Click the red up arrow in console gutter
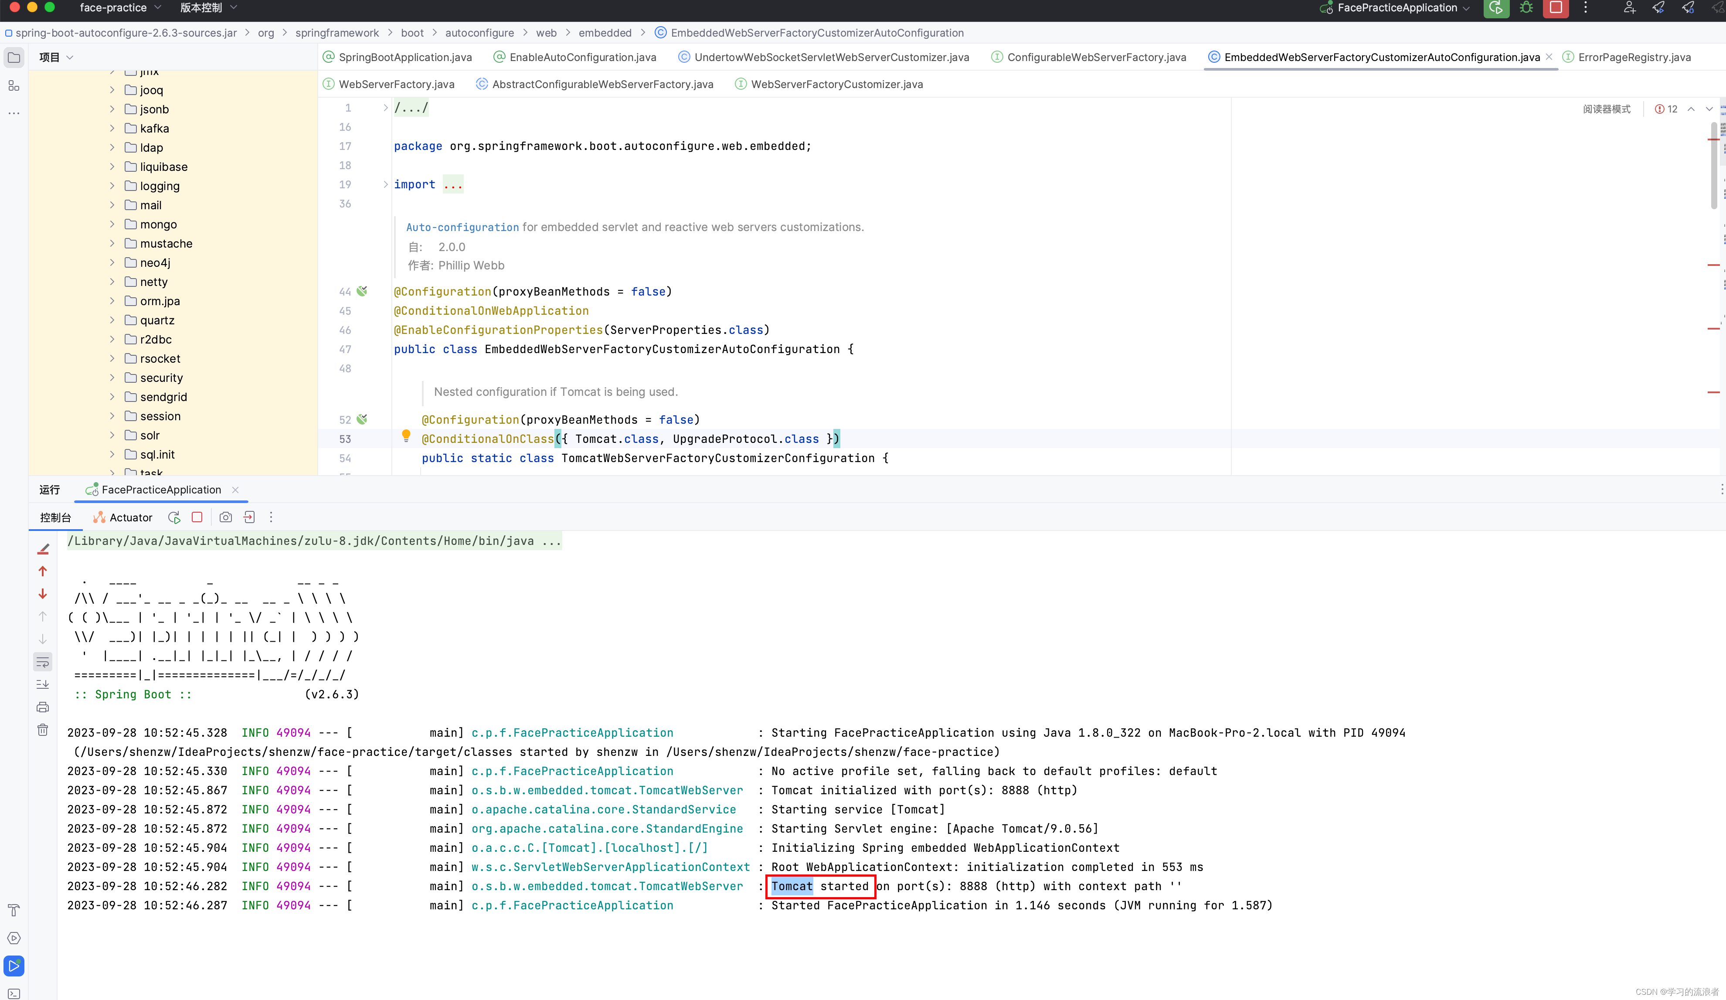1726x1000 pixels. 42,571
